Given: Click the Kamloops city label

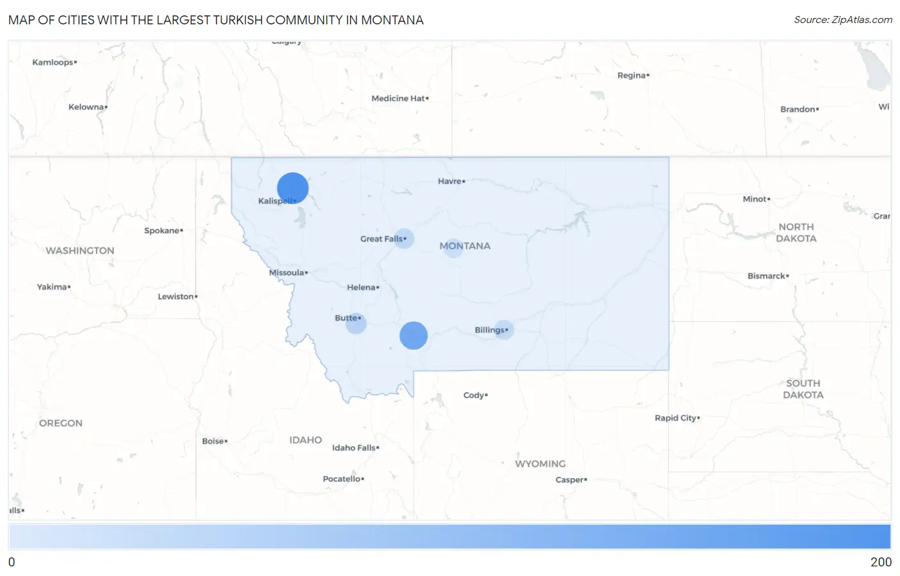Looking at the screenshot, I should (x=54, y=63).
